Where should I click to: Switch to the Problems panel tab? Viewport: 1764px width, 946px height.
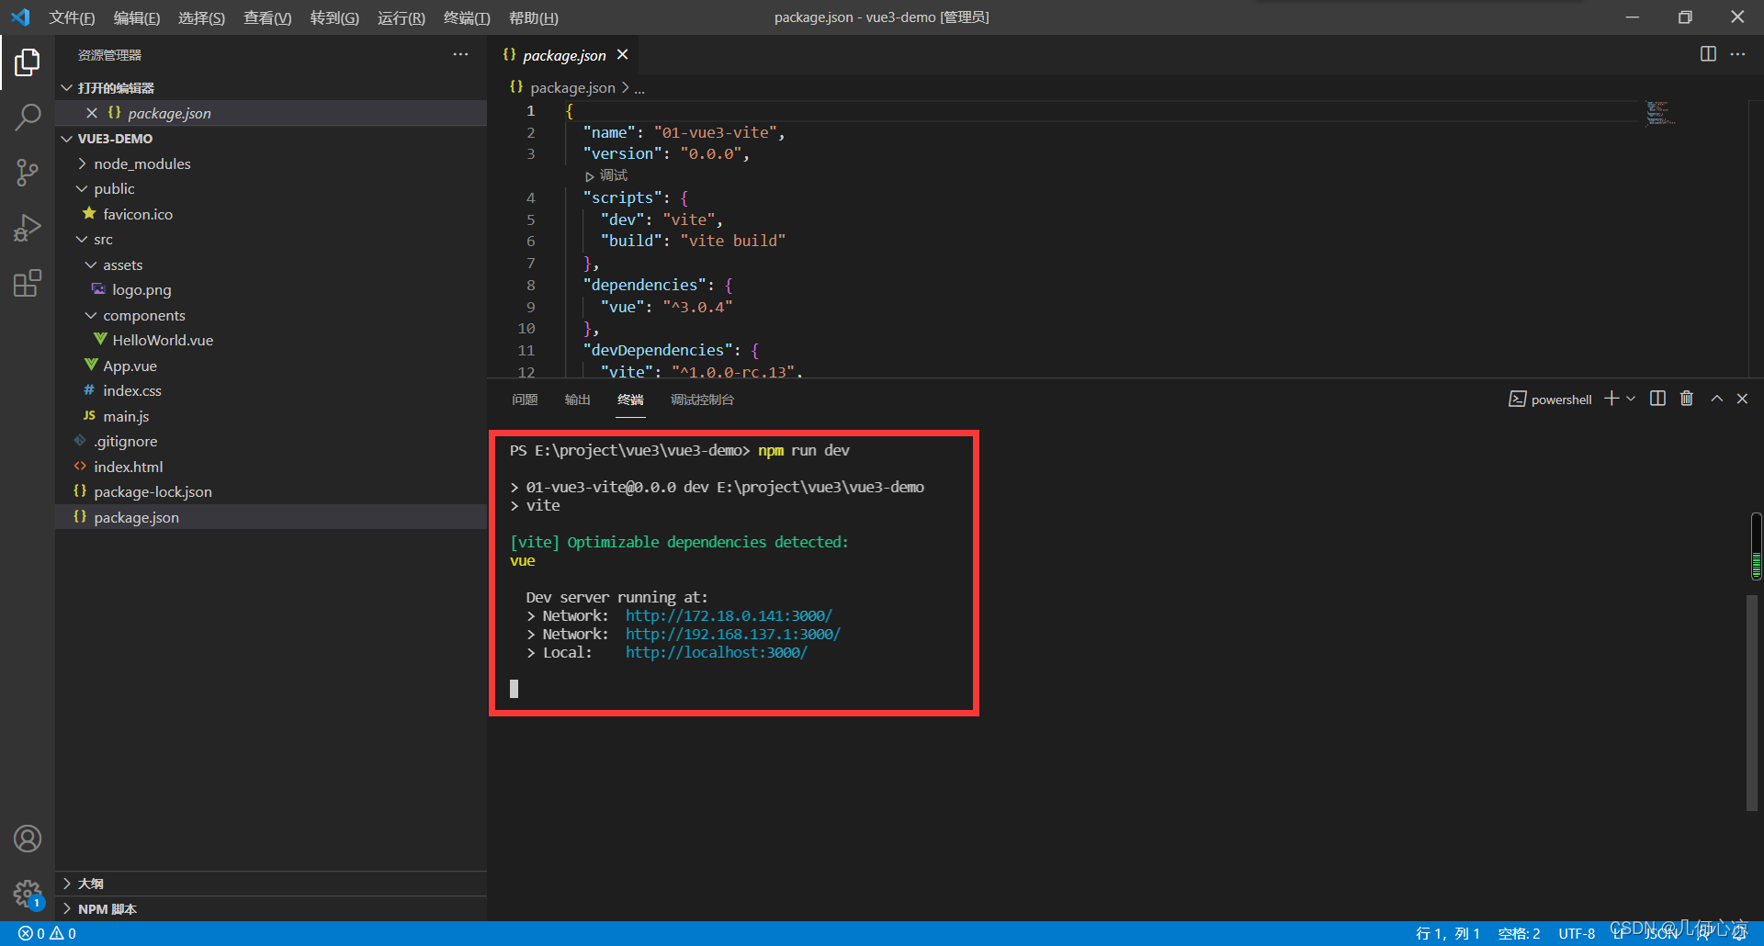(x=525, y=400)
